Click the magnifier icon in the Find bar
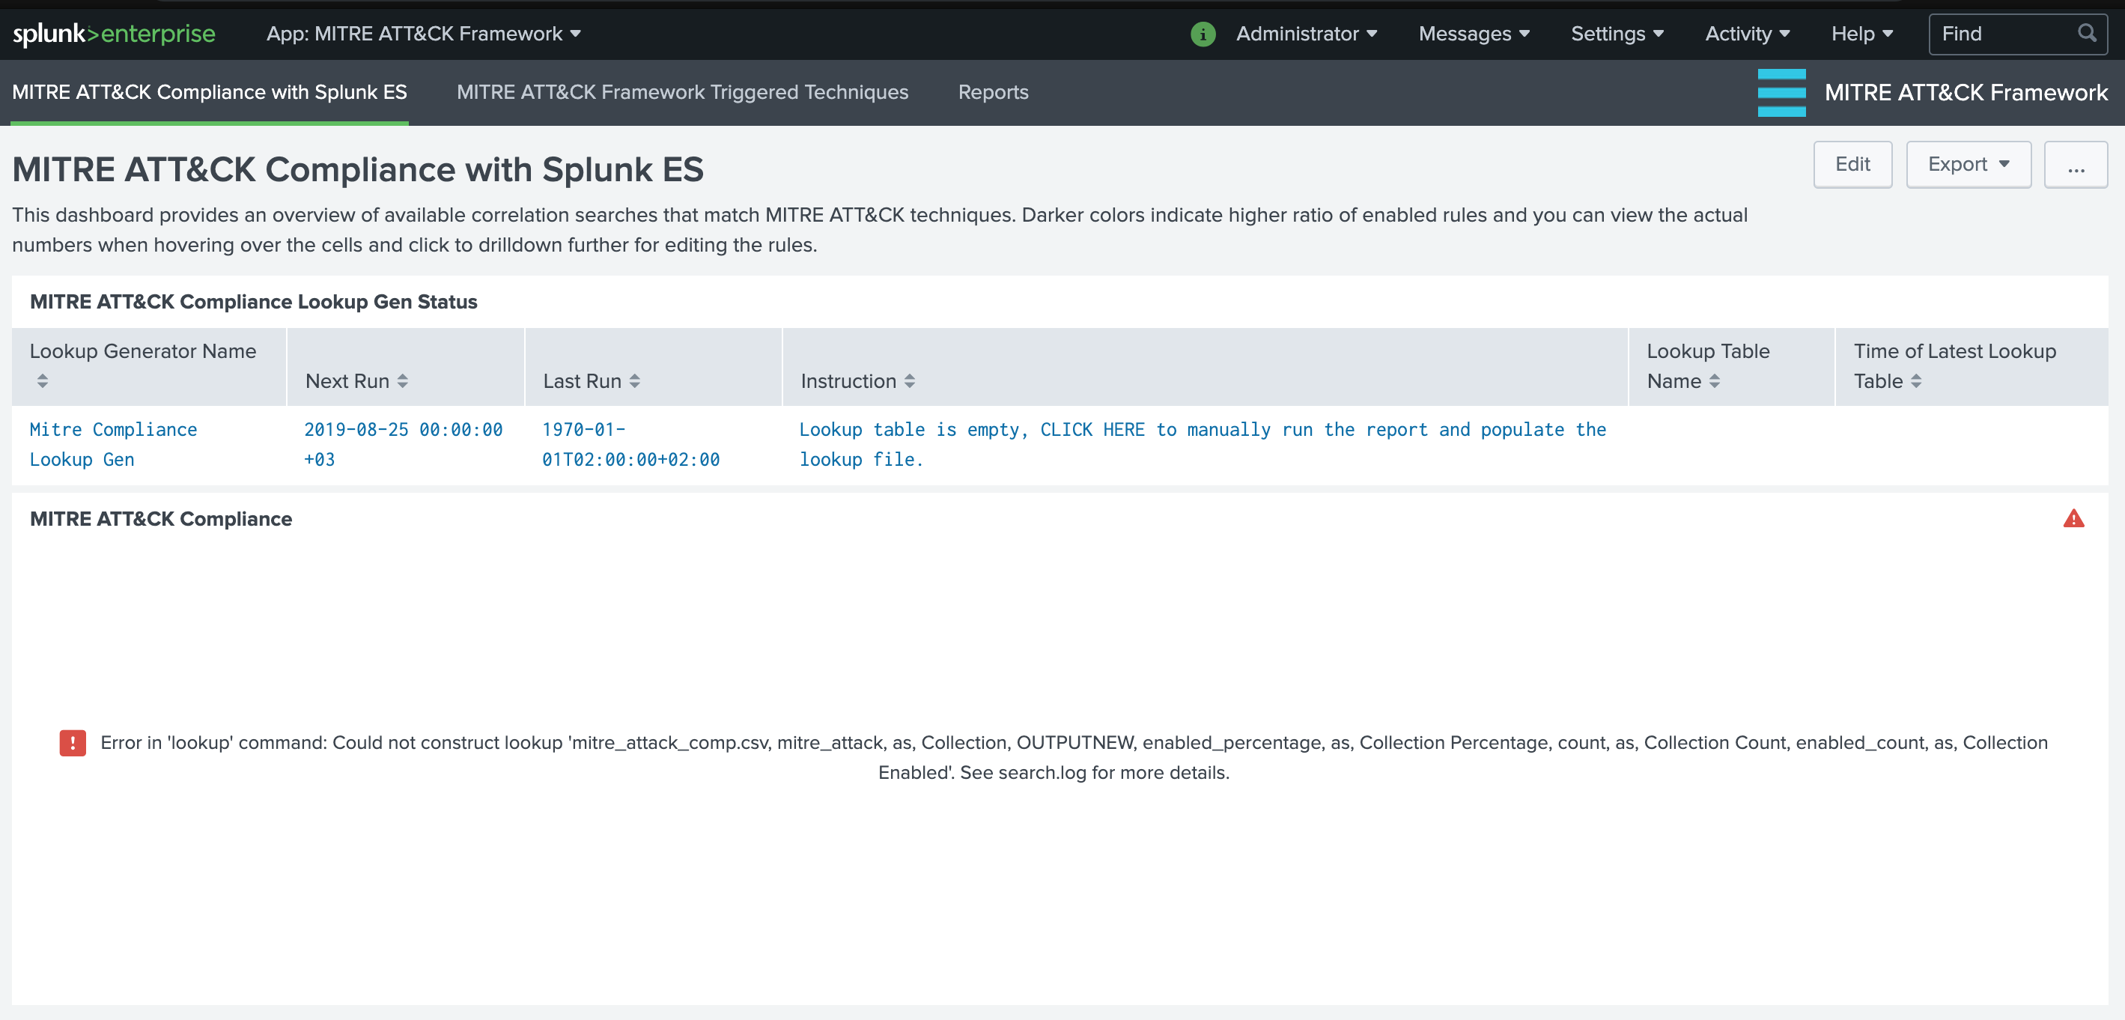Image resolution: width=2125 pixels, height=1020 pixels. click(x=2088, y=34)
